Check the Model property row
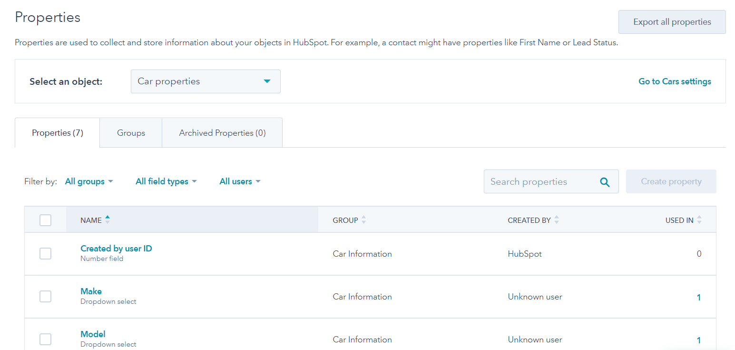 [x=45, y=340]
